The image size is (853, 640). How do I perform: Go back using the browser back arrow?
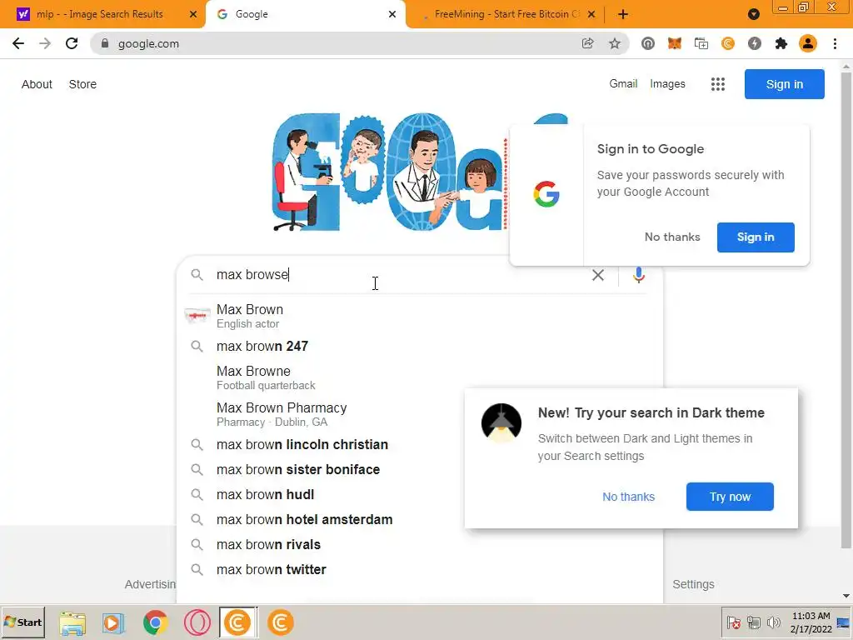pyautogui.click(x=18, y=43)
